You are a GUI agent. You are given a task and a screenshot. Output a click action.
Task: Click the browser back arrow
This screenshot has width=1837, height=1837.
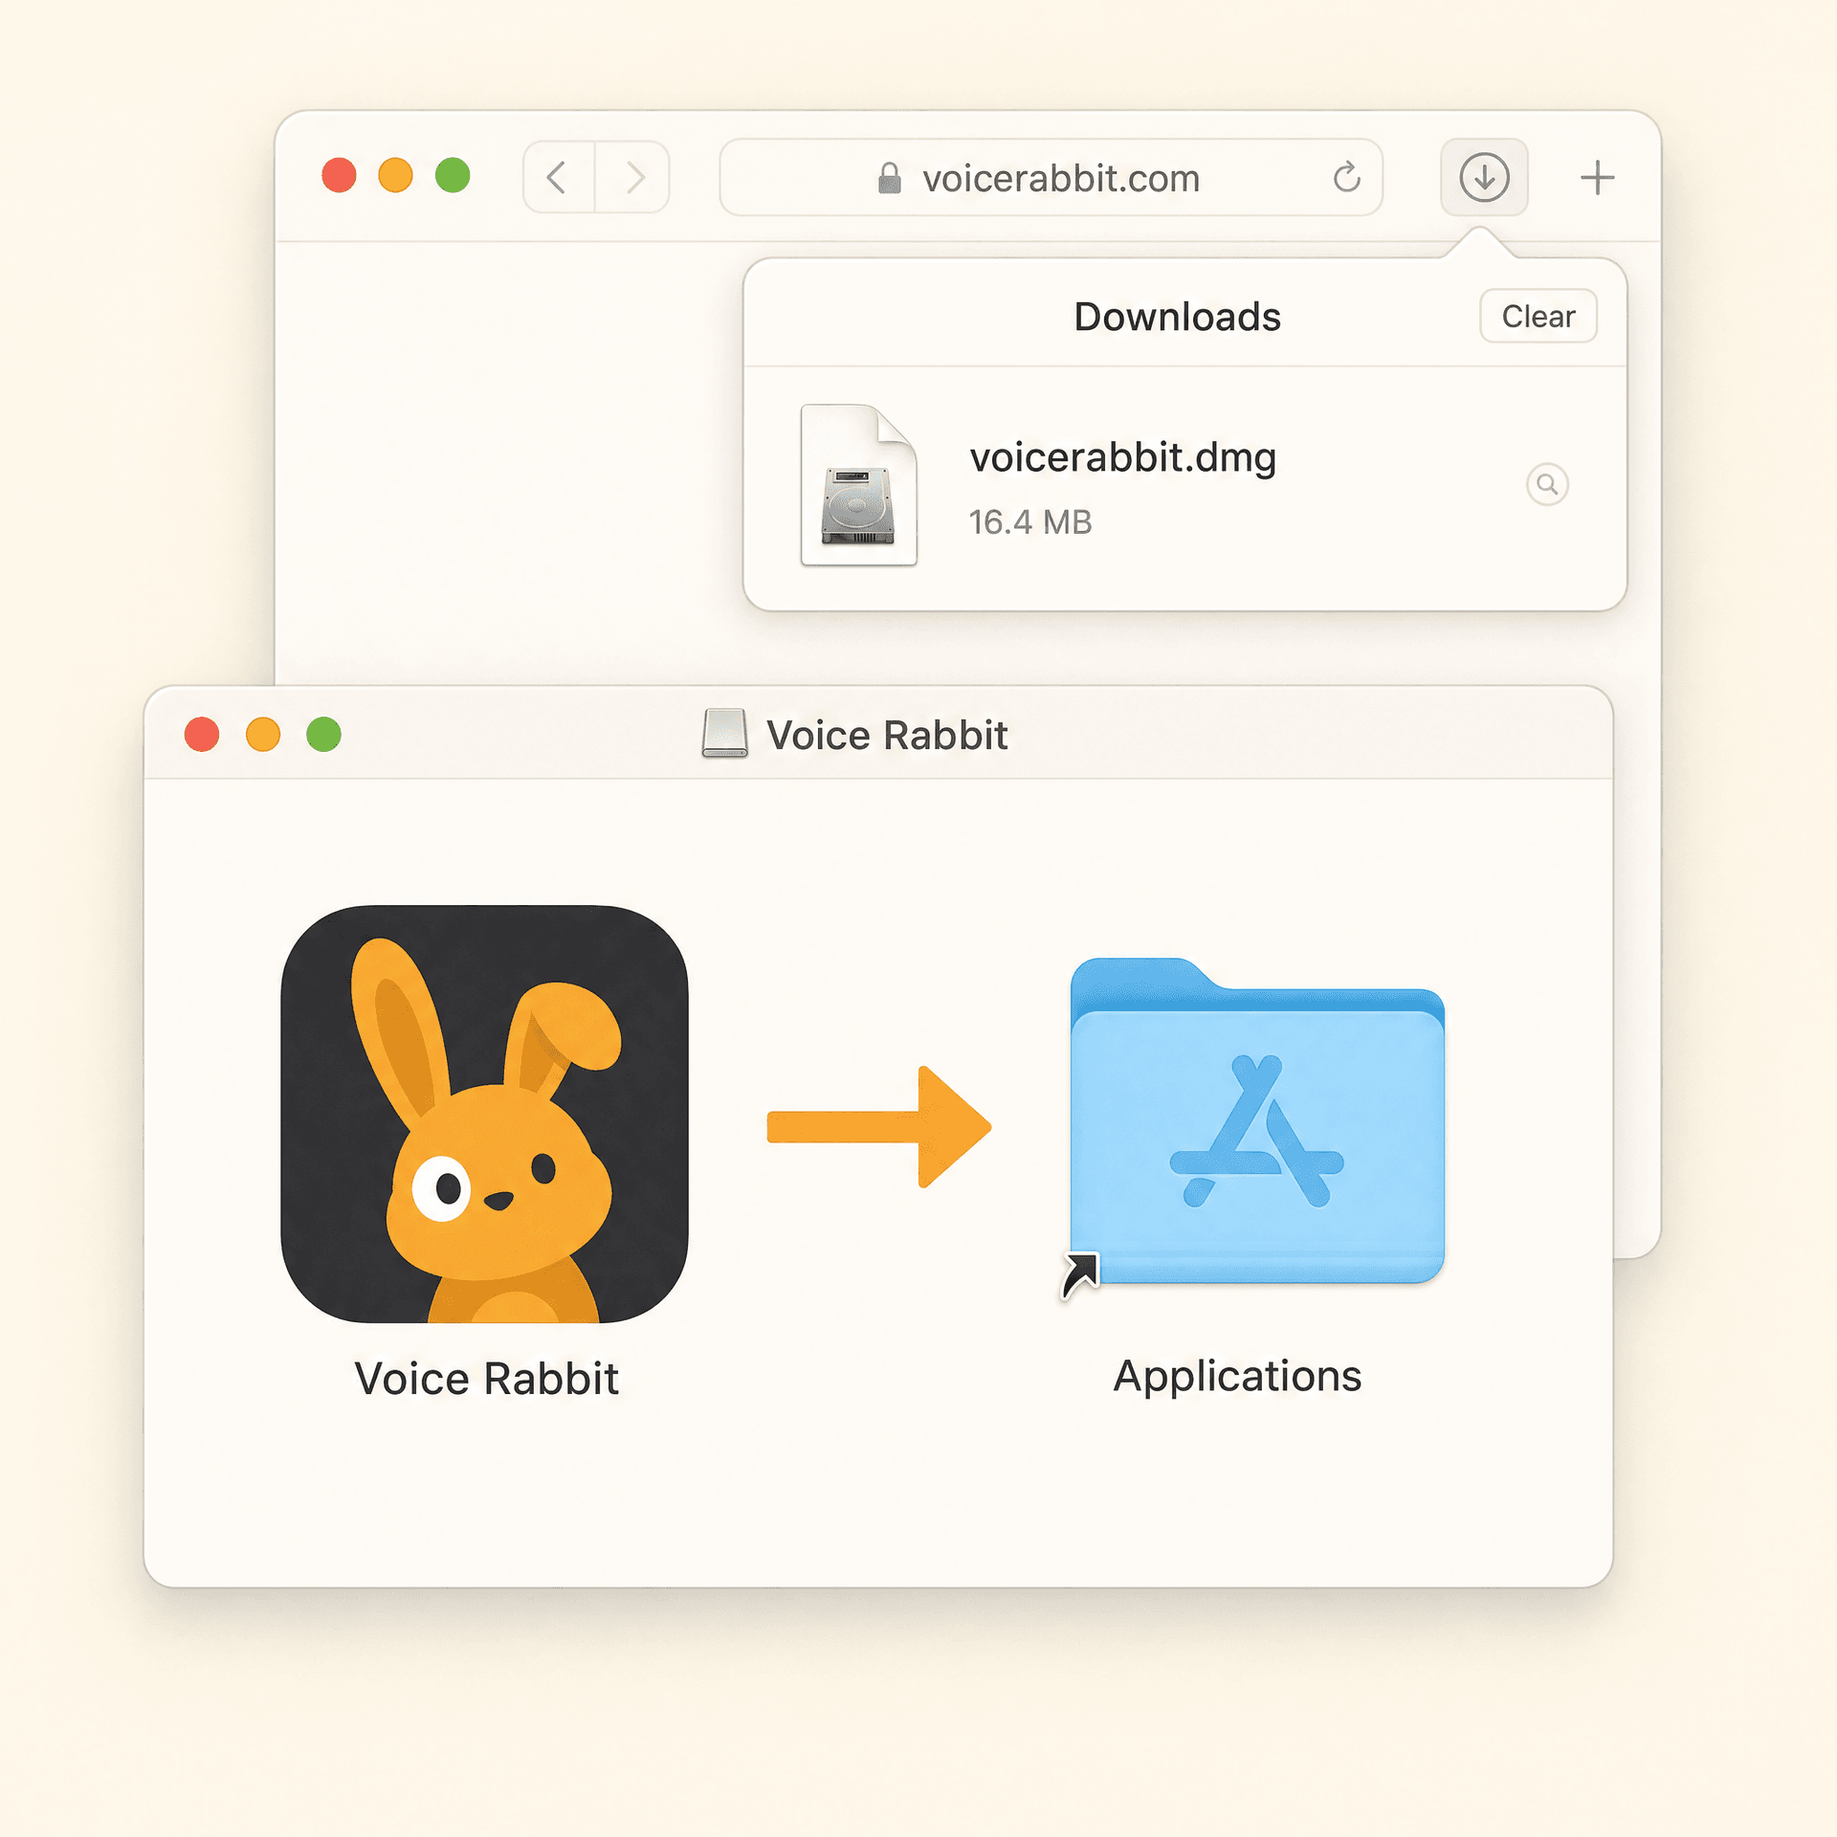pyautogui.click(x=559, y=177)
